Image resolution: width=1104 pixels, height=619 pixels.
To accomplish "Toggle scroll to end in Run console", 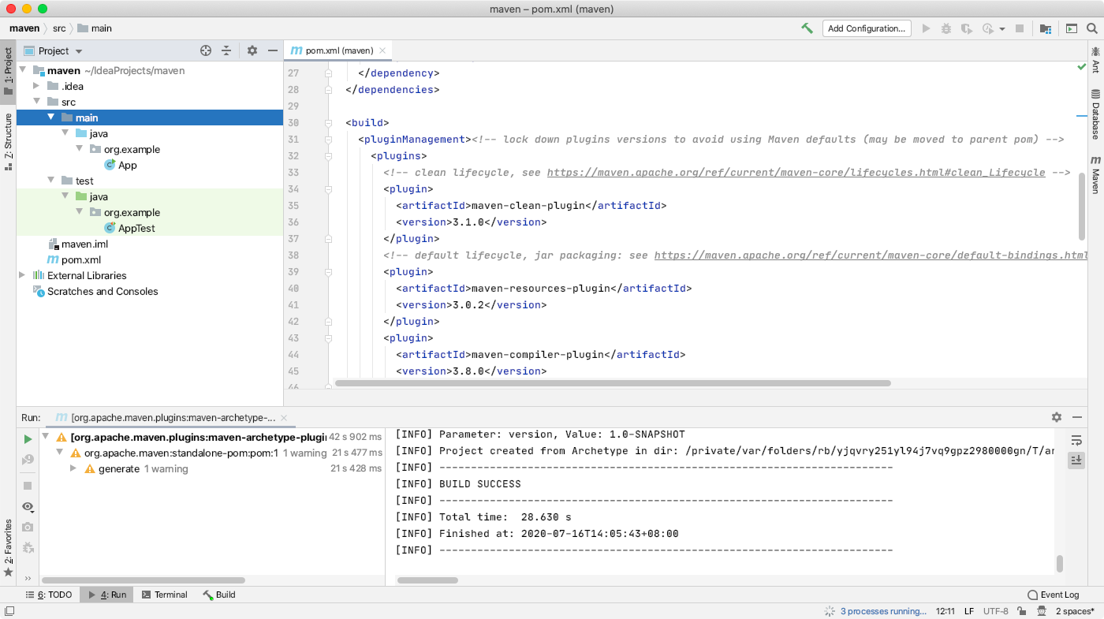I will pos(1076,461).
